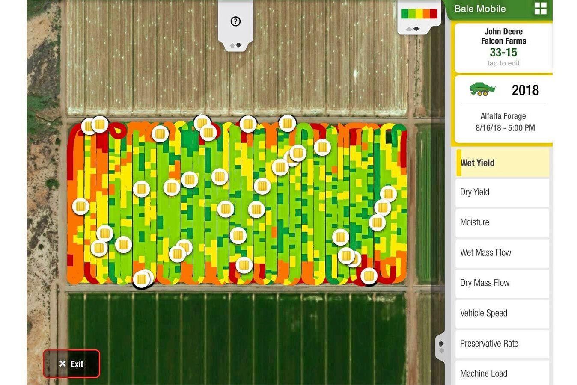Expand the legend panel arrows
This screenshot has width=577, height=385.
413,29
